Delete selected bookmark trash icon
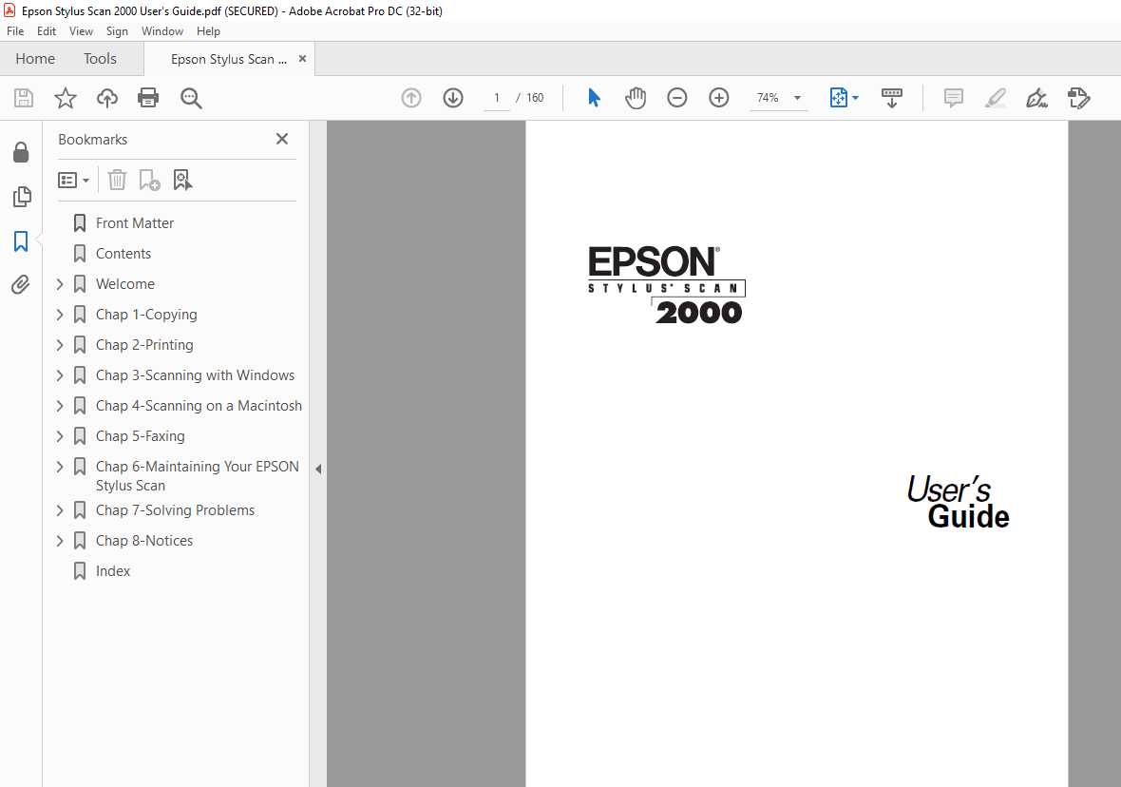This screenshot has height=787, width=1121. click(x=117, y=180)
